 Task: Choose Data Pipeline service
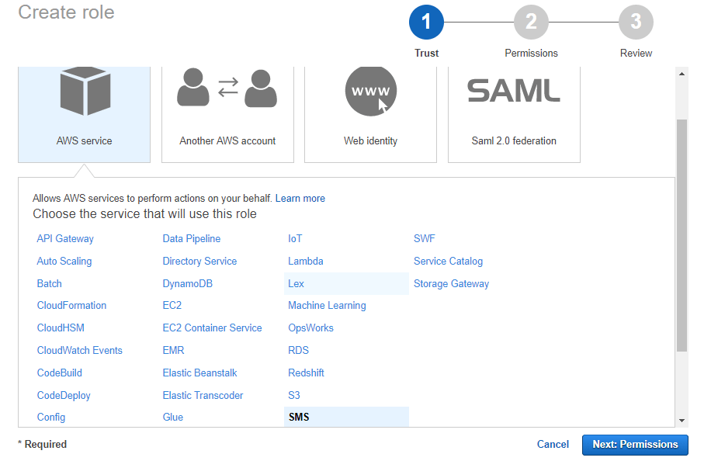point(192,239)
